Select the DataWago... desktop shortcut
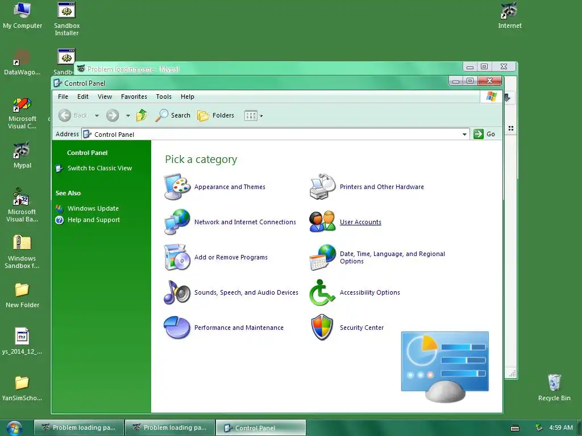Screen dimensions: 582x436 pyautogui.click(x=22, y=62)
